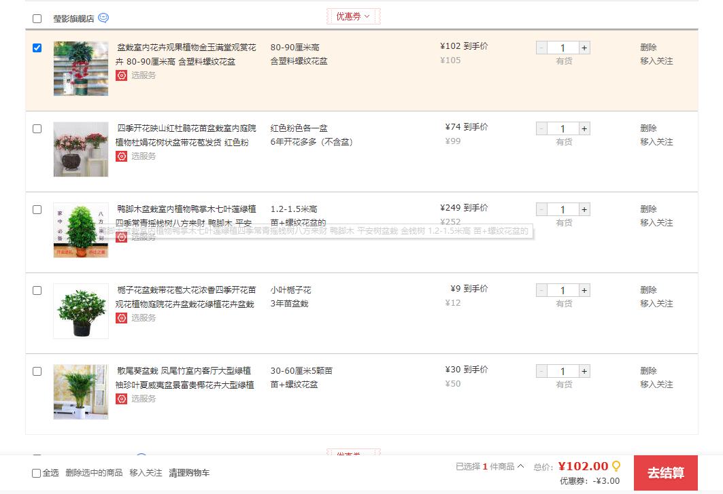Delete the 散尾葵 item from cart
723x494 pixels.
coord(648,371)
